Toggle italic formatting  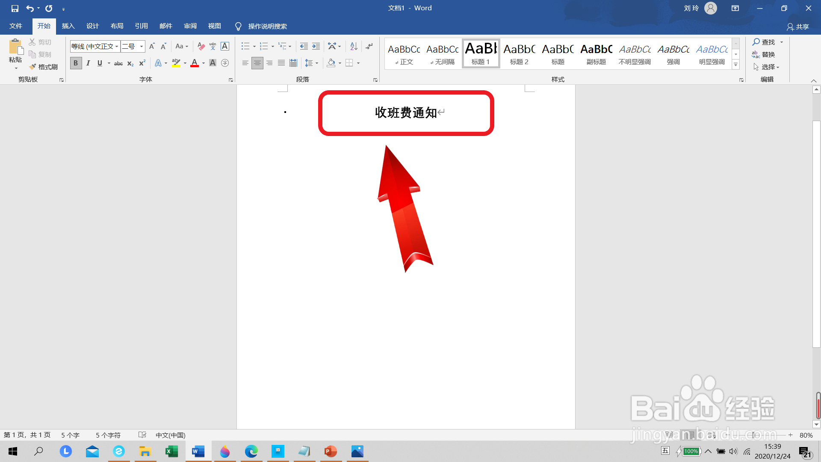(88, 63)
